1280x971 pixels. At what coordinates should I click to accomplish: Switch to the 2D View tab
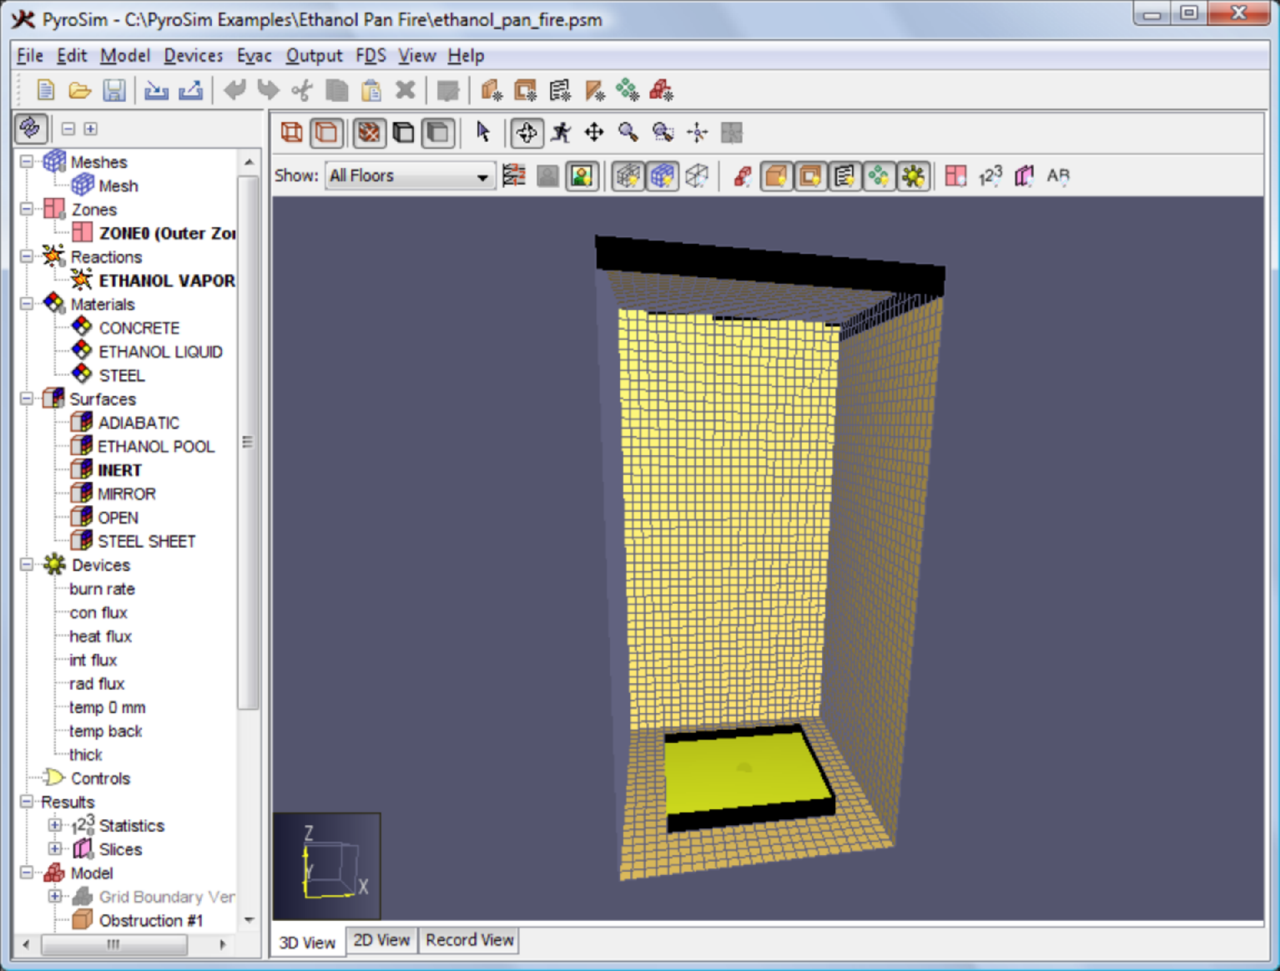381,940
